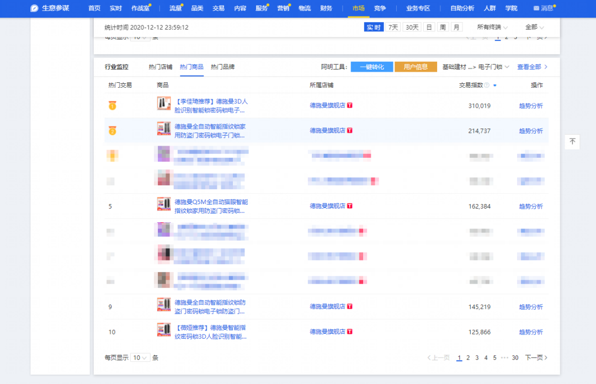596x384 pixels.
Task: Open the 消息 envelope icon
Action: pos(536,8)
